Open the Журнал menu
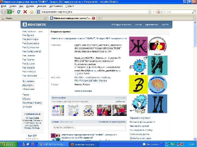The image size is (197, 148). pyautogui.click(x=30, y=6)
